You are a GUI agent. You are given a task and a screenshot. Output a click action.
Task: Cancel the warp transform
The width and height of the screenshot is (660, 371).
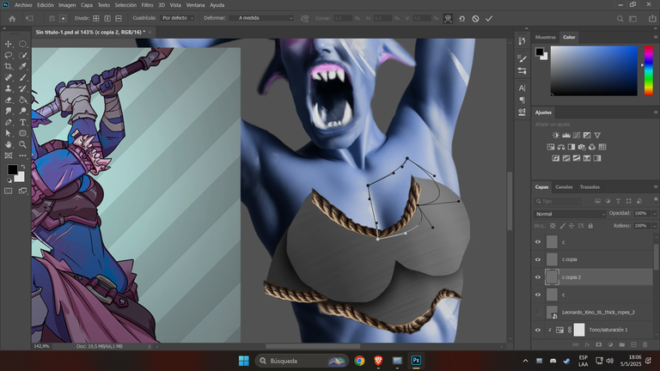[475, 19]
